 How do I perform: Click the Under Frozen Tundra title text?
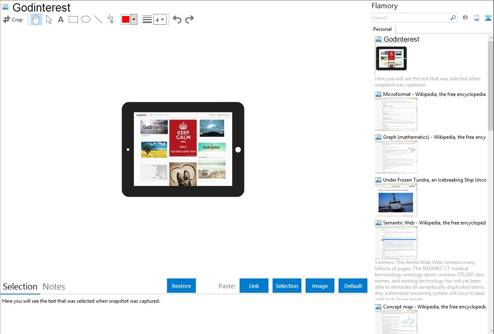pyautogui.click(x=435, y=180)
